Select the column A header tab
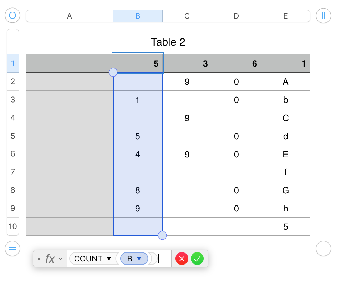 (x=70, y=16)
